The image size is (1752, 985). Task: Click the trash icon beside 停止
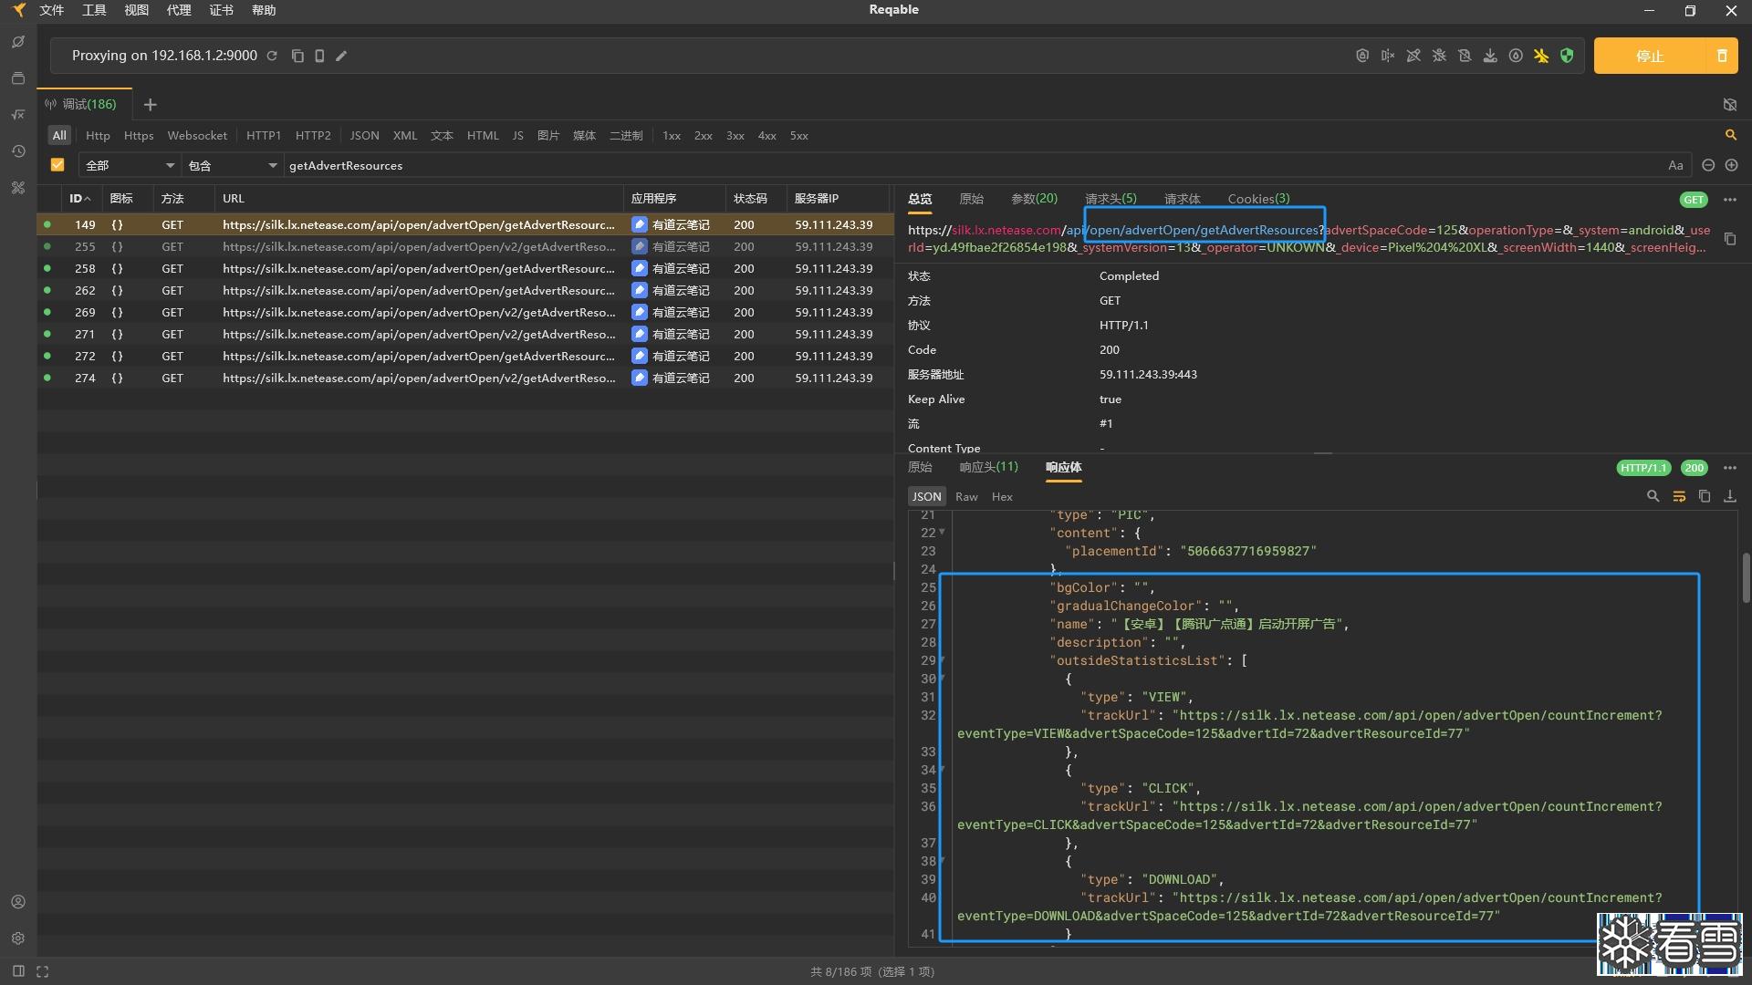1722,56
